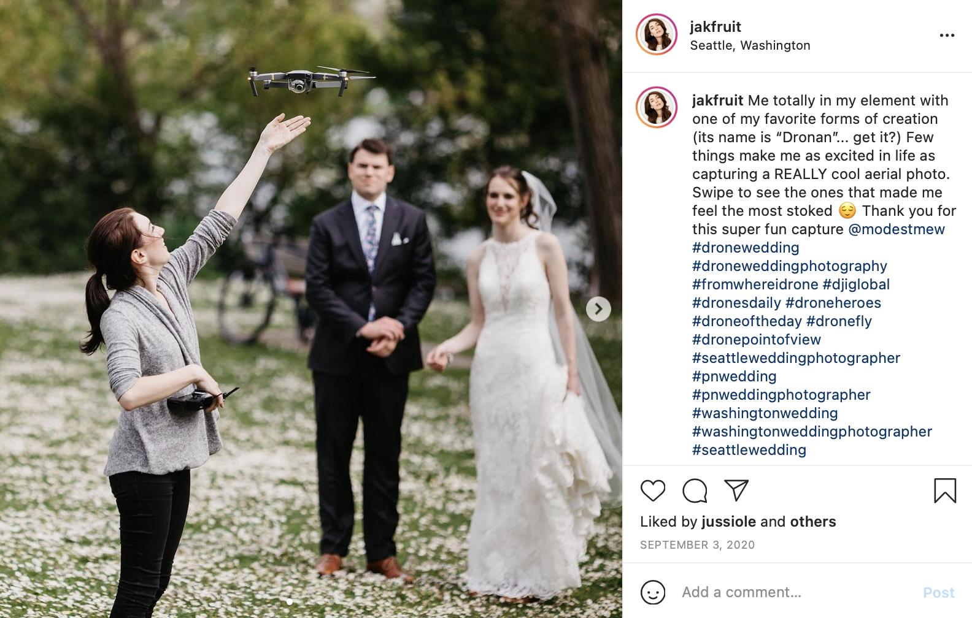This screenshot has width=972, height=618.
Task: Open the emoji picker smiley icon
Action: click(653, 592)
